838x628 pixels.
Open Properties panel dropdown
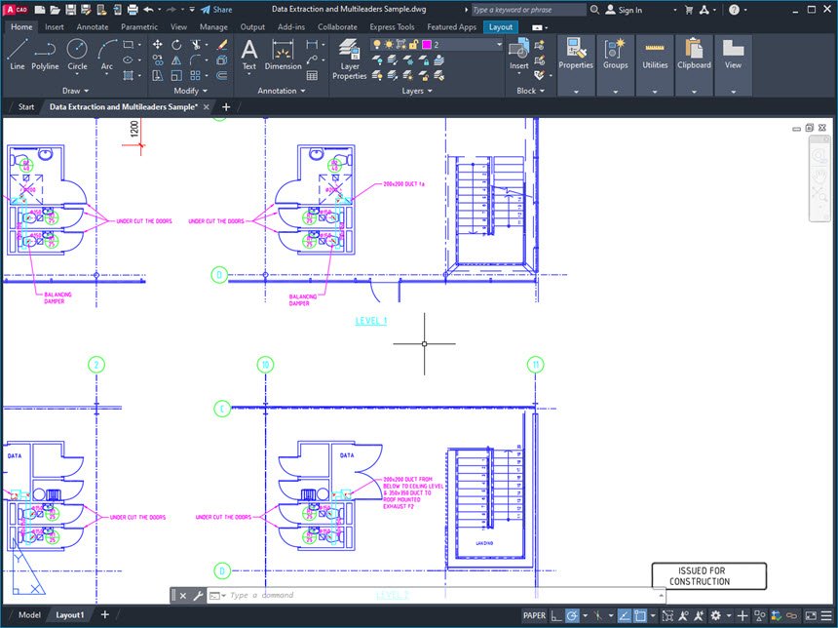point(576,92)
